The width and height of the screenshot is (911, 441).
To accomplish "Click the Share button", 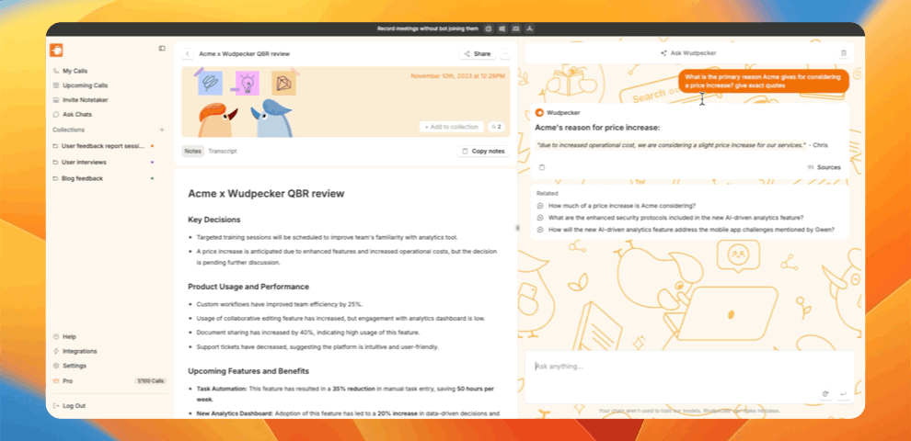I will point(477,54).
